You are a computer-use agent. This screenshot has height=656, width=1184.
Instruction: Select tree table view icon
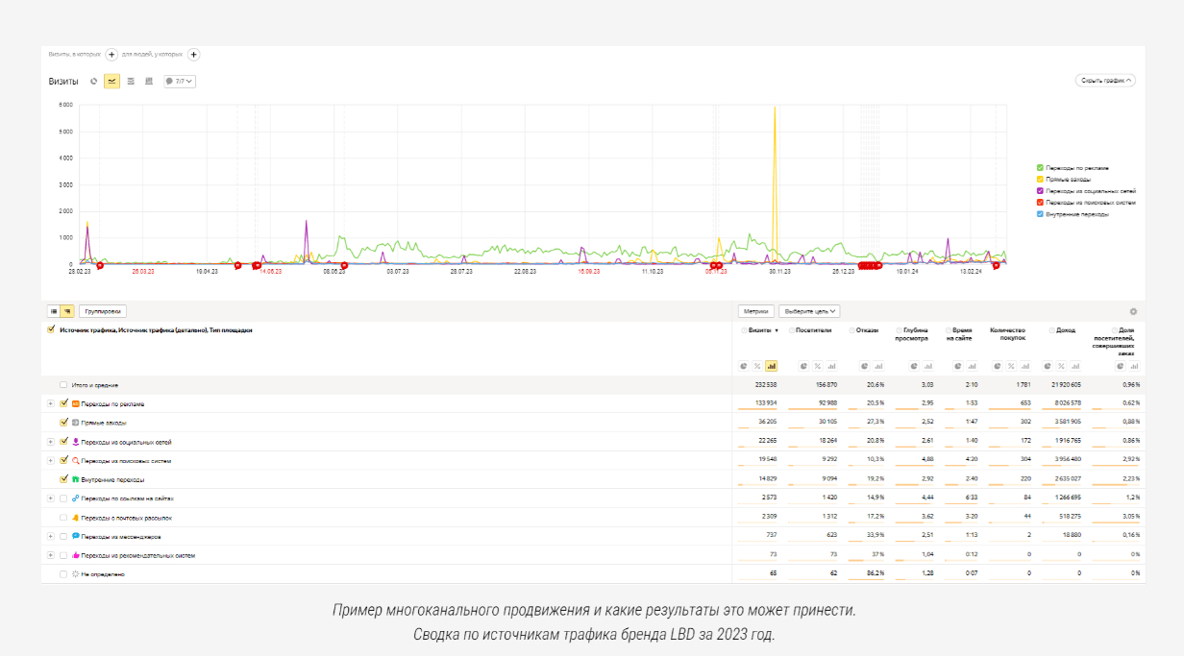[67, 311]
